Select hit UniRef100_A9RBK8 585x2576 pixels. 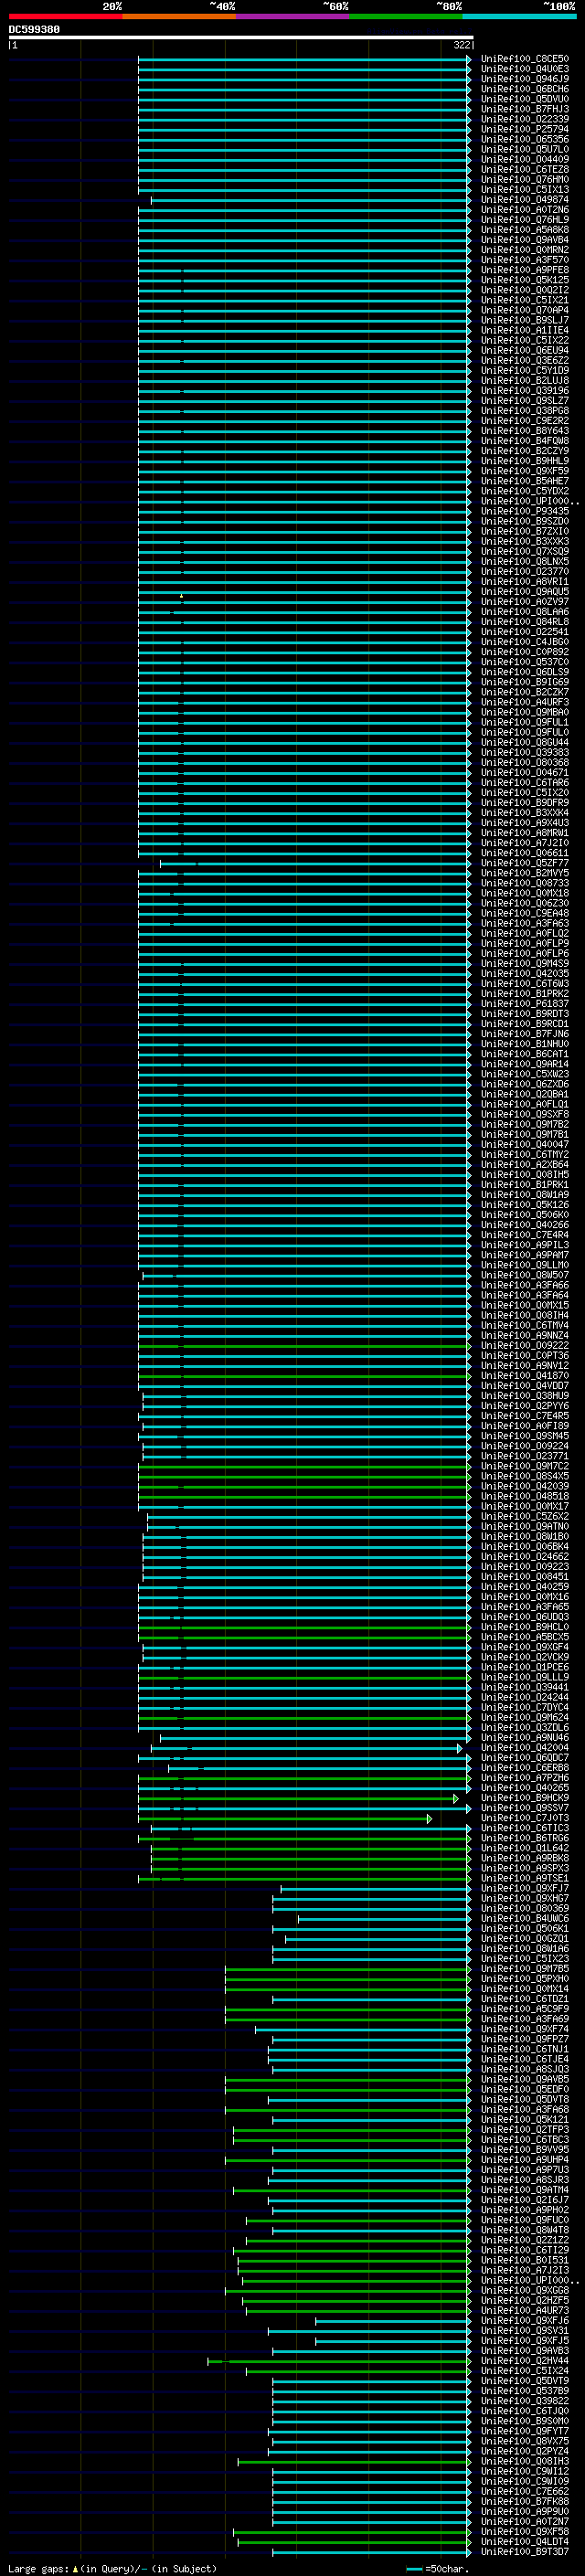pyautogui.click(x=525, y=1858)
